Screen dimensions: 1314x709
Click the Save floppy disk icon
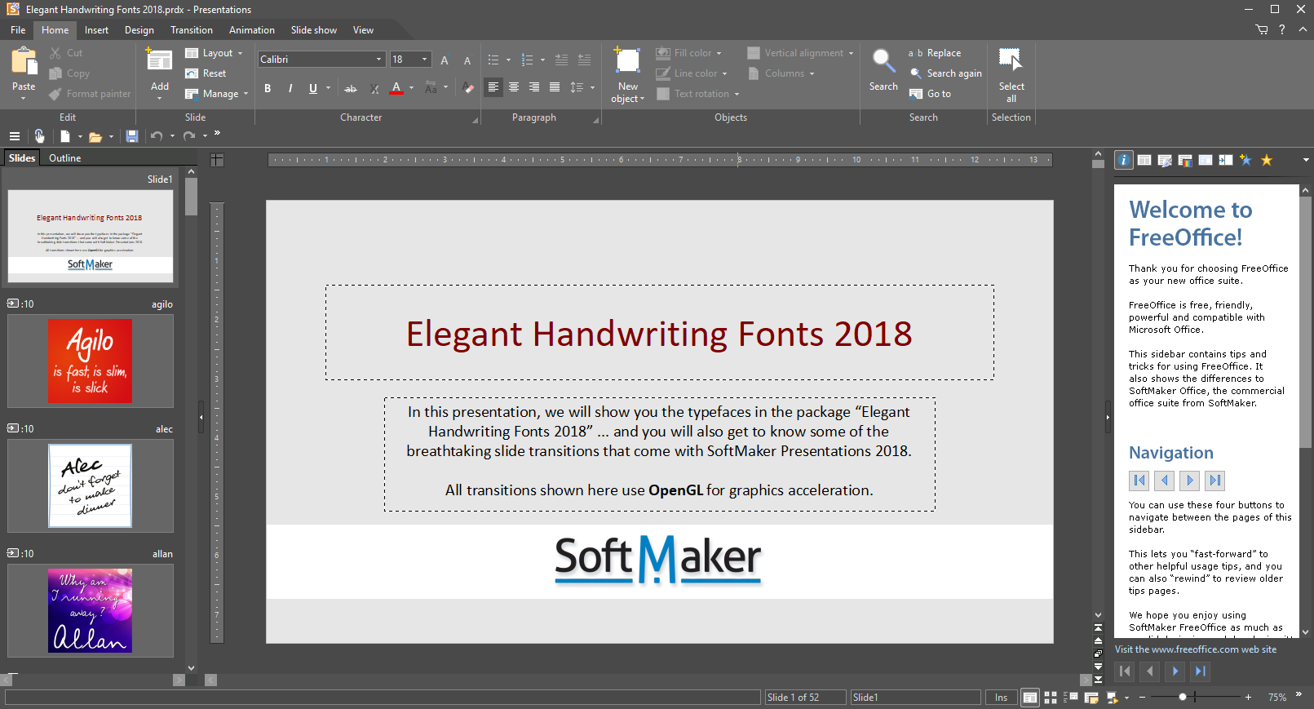pyautogui.click(x=132, y=136)
